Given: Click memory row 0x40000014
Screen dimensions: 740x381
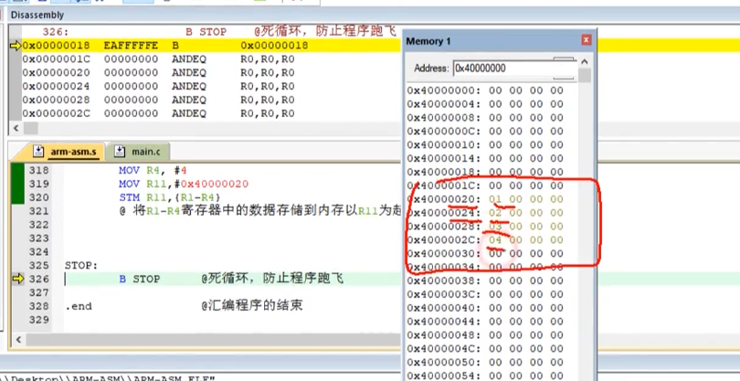Looking at the screenshot, I should [485, 159].
